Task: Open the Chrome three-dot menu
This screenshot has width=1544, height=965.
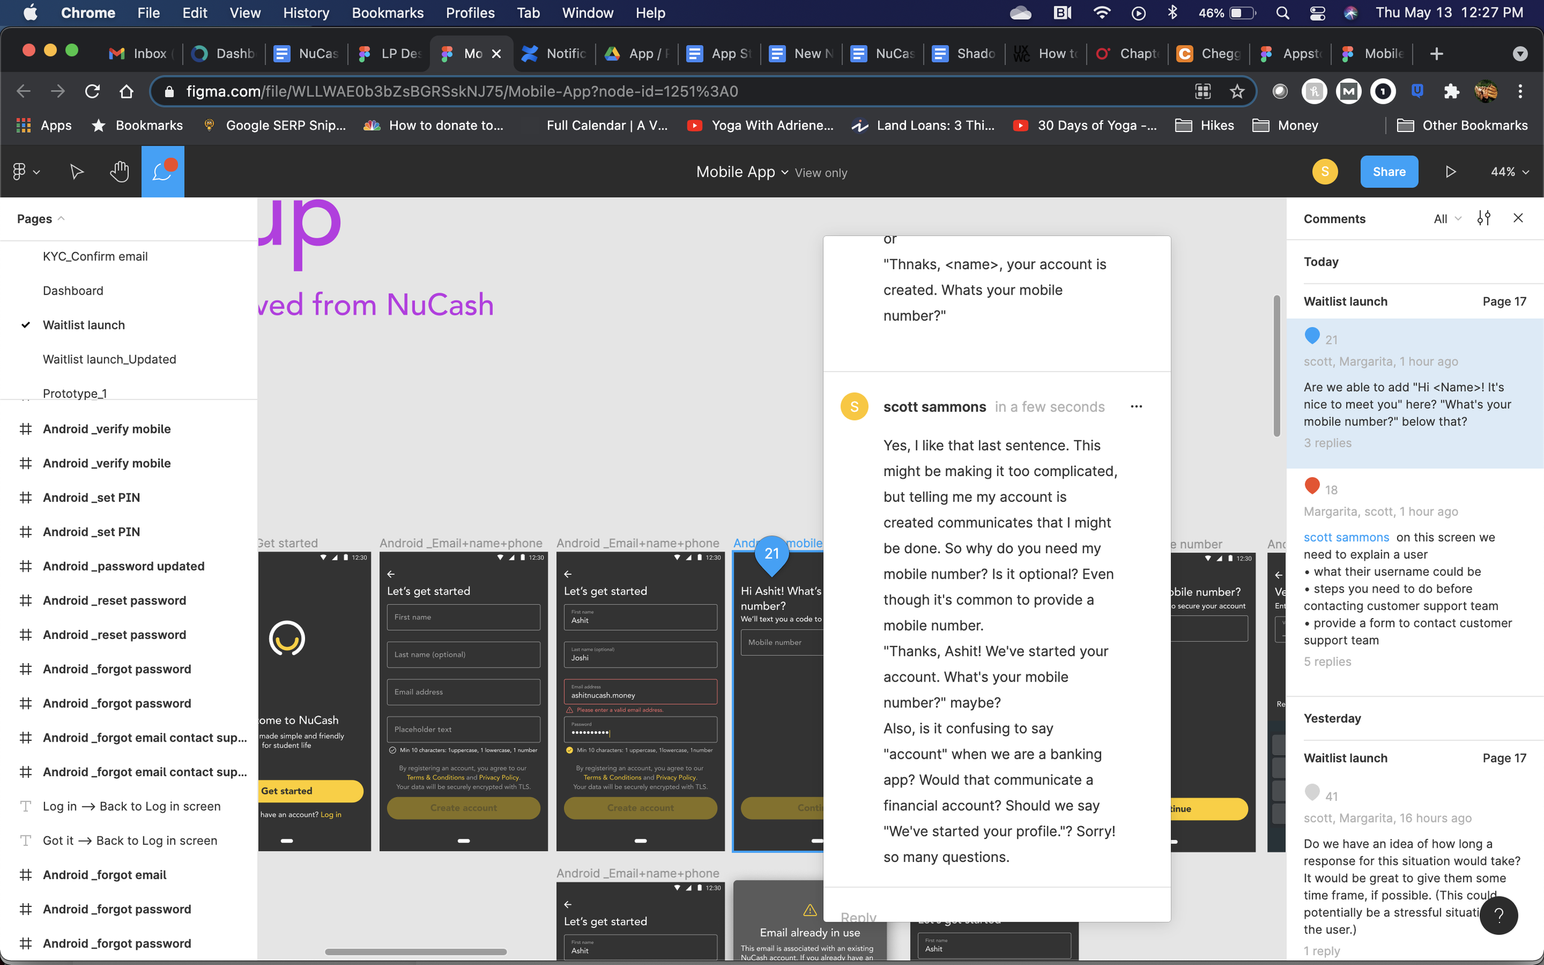Action: (1521, 91)
